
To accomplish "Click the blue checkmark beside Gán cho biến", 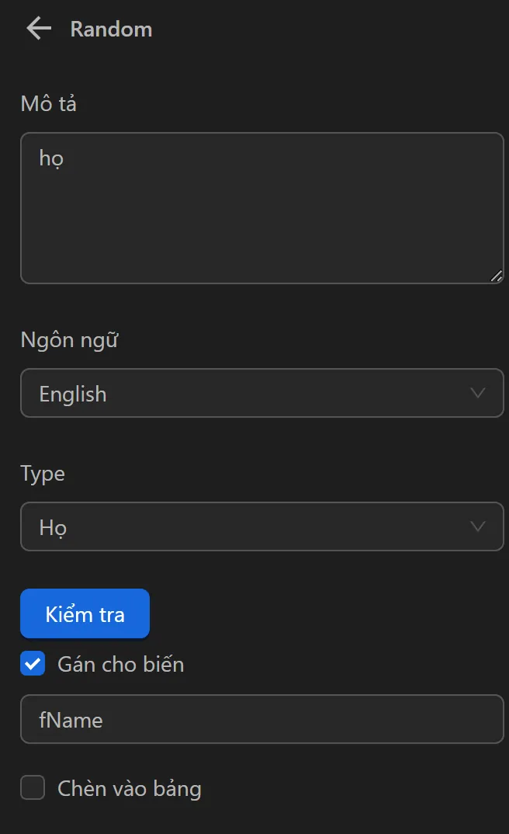I will coord(33,664).
